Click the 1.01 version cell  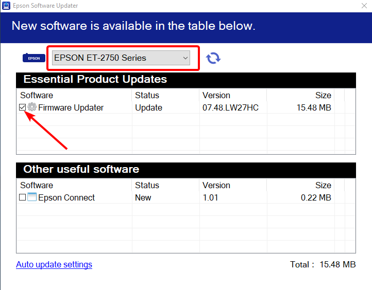coord(210,197)
